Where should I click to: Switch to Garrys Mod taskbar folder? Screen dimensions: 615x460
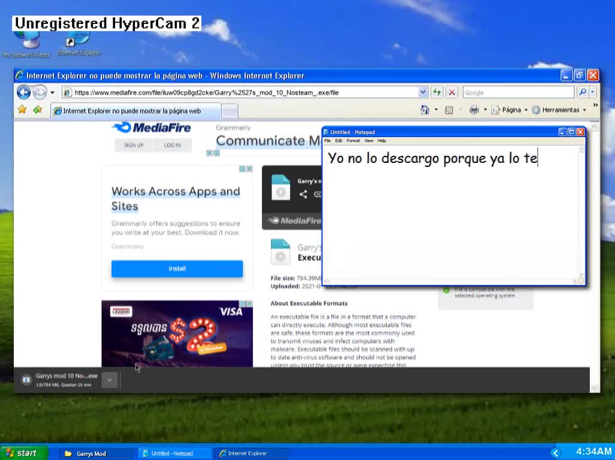point(96,453)
